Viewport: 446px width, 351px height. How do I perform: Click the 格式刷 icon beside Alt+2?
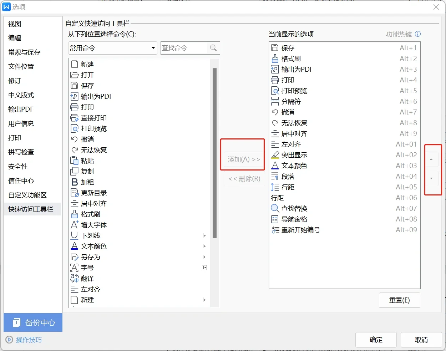click(x=275, y=58)
